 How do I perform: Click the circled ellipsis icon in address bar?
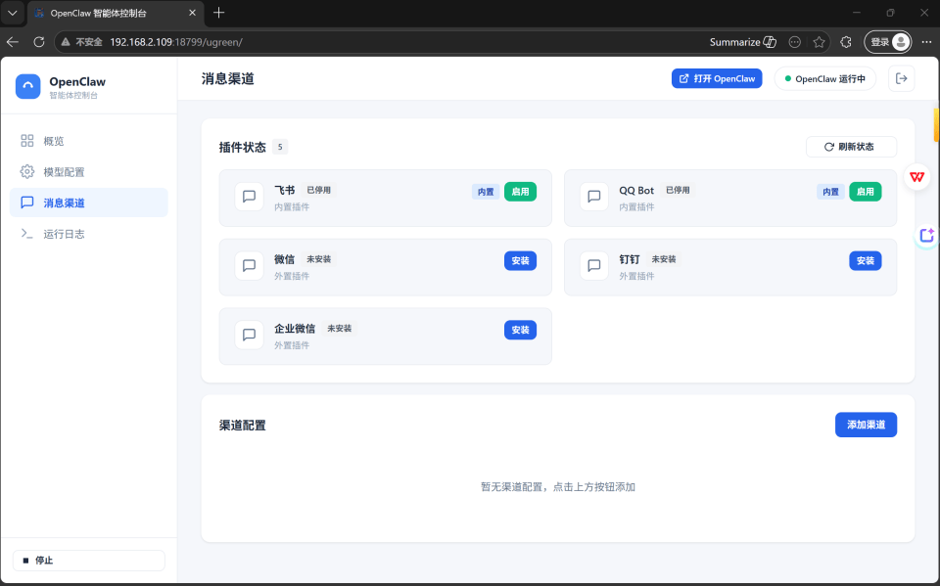[795, 42]
